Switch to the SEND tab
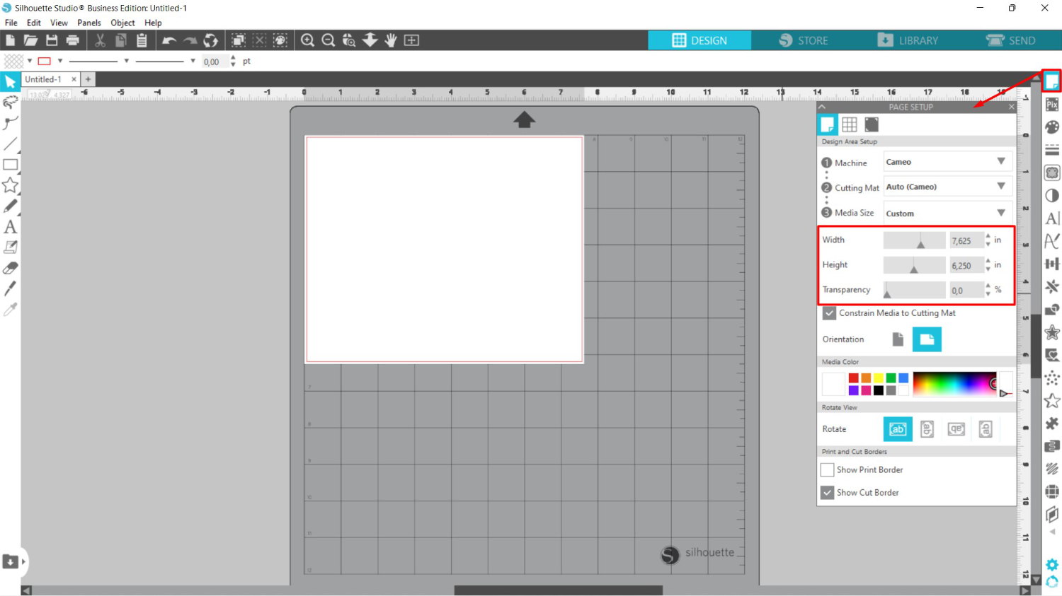The image size is (1062, 596). coord(1011,40)
